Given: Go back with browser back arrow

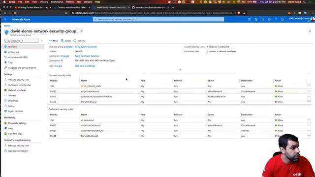Looking at the screenshot, I should (x=4, y=13).
